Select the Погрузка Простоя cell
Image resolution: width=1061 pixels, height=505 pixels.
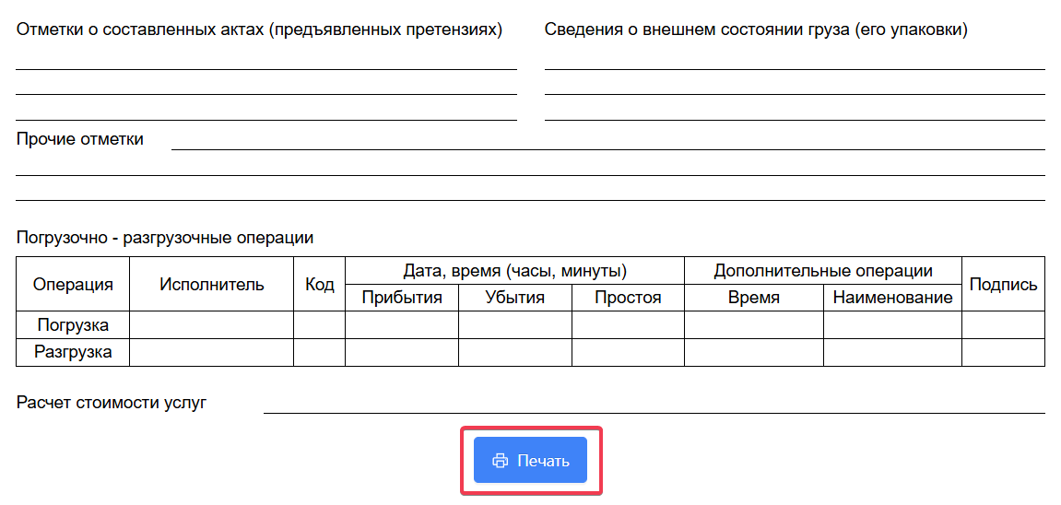[x=628, y=325]
